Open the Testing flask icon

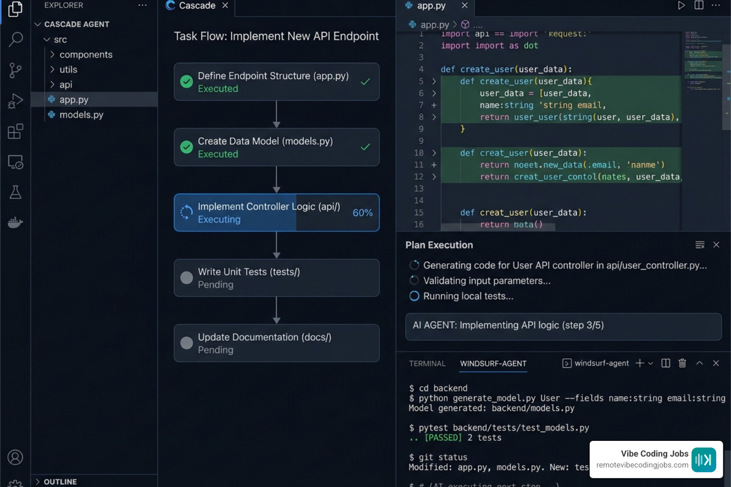[15, 192]
